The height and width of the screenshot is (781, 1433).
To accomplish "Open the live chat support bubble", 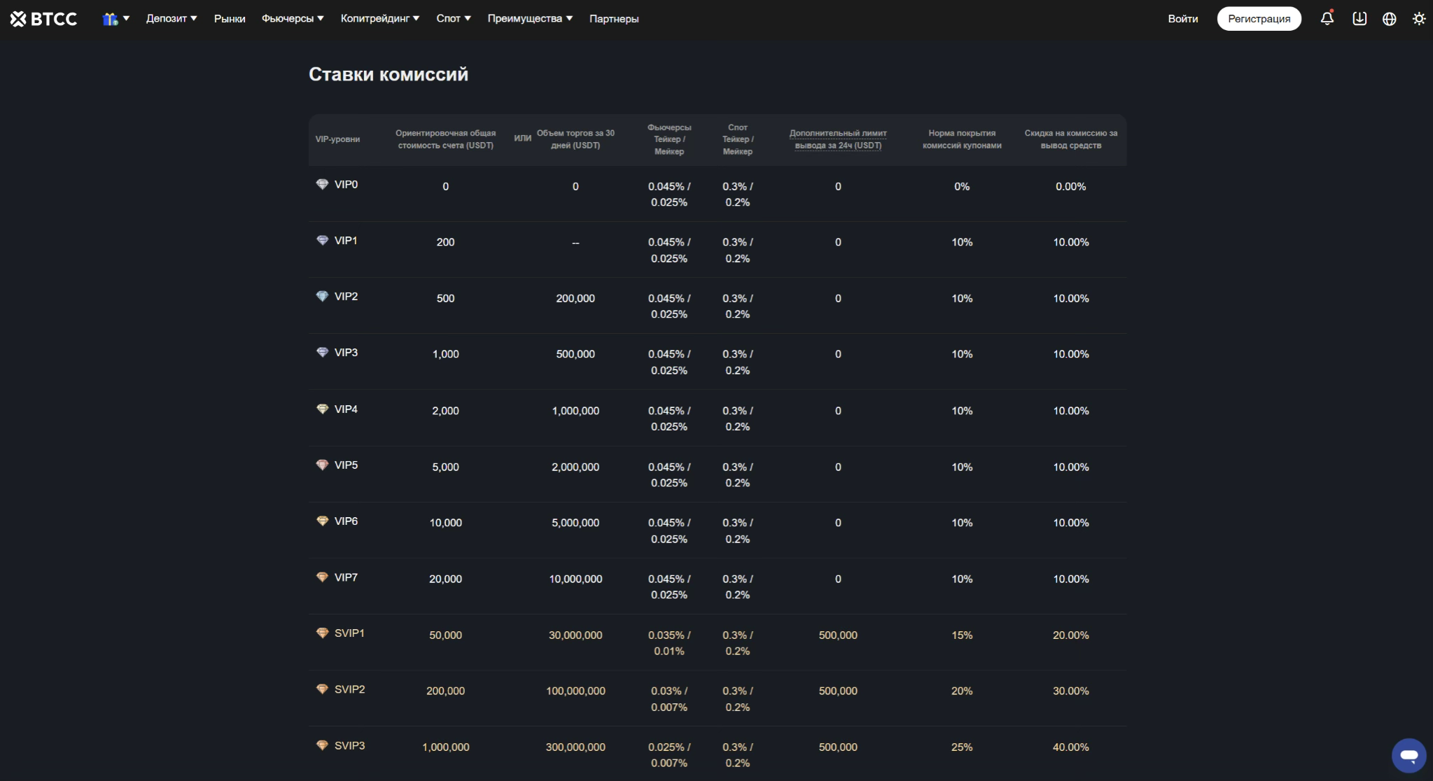I will pyautogui.click(x=1408, y=755).
